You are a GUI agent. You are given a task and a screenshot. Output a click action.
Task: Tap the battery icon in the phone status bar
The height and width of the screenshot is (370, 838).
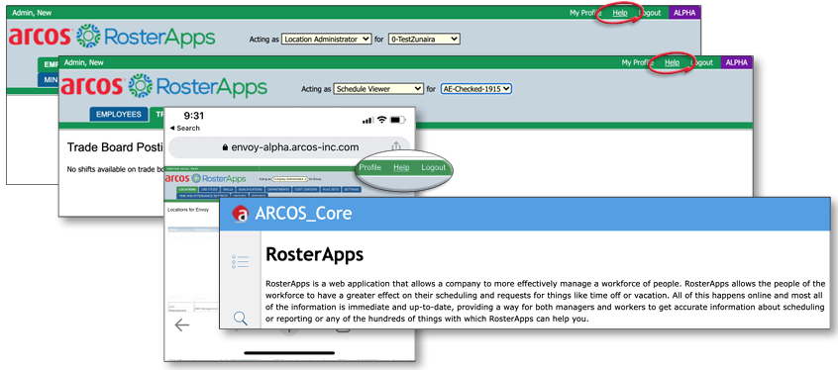coord(398,120)
